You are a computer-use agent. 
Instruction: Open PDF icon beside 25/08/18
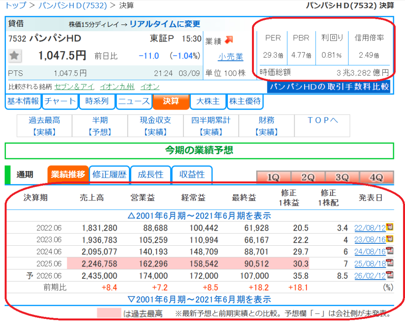(390, 263)
